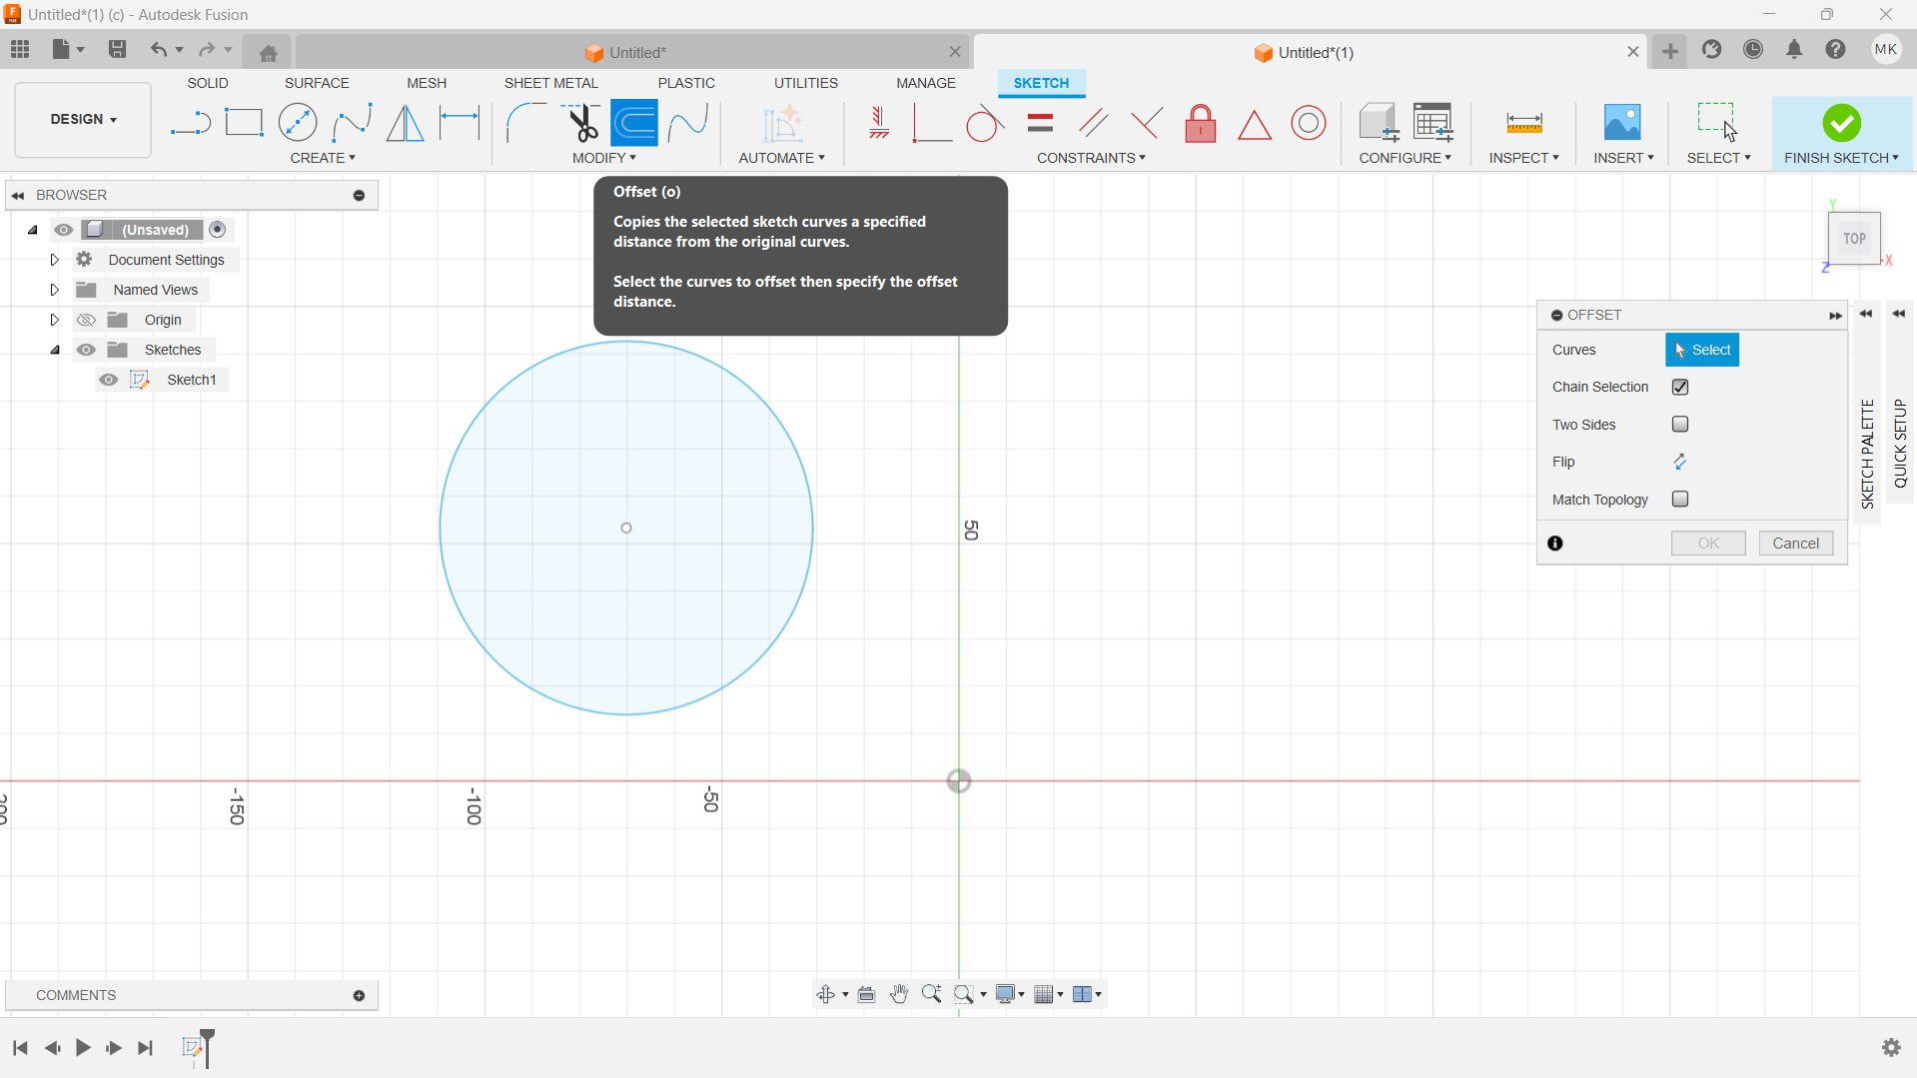Click the OK button in Offset dialog
This screenshot has height=1078, width=1917.
click(x=1708, y=543)
